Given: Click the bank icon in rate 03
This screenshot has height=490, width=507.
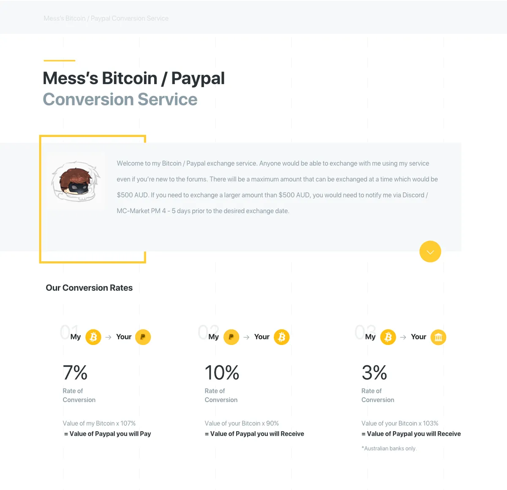Looking at the screenshot, I should click(438, 337).
